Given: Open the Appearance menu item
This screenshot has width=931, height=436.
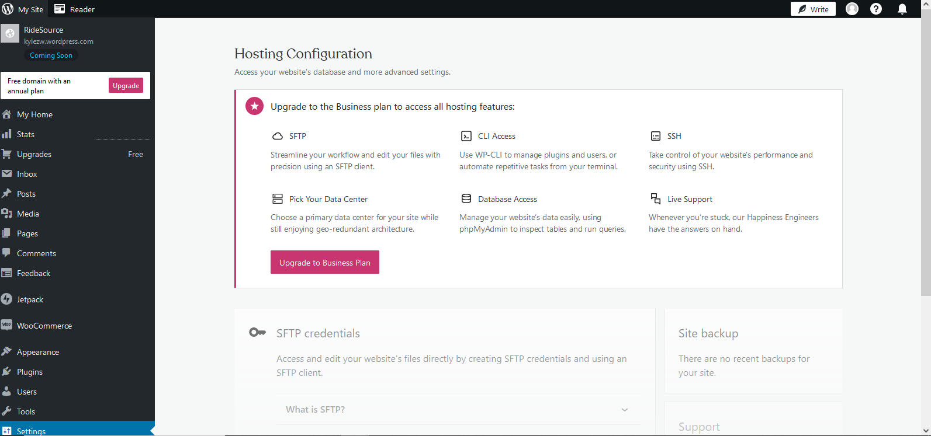Looking at the screenshot, I should coord(38,352).
